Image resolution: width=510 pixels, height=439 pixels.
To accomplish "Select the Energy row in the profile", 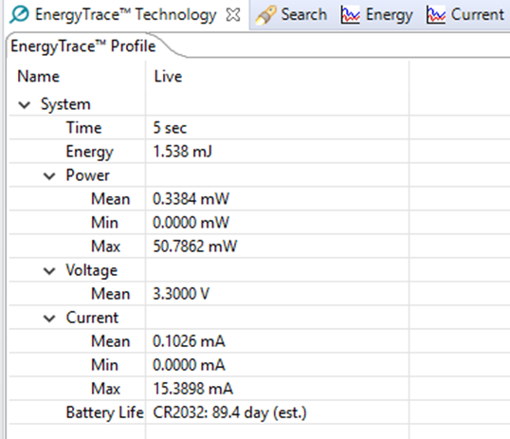I will point(90,152).
